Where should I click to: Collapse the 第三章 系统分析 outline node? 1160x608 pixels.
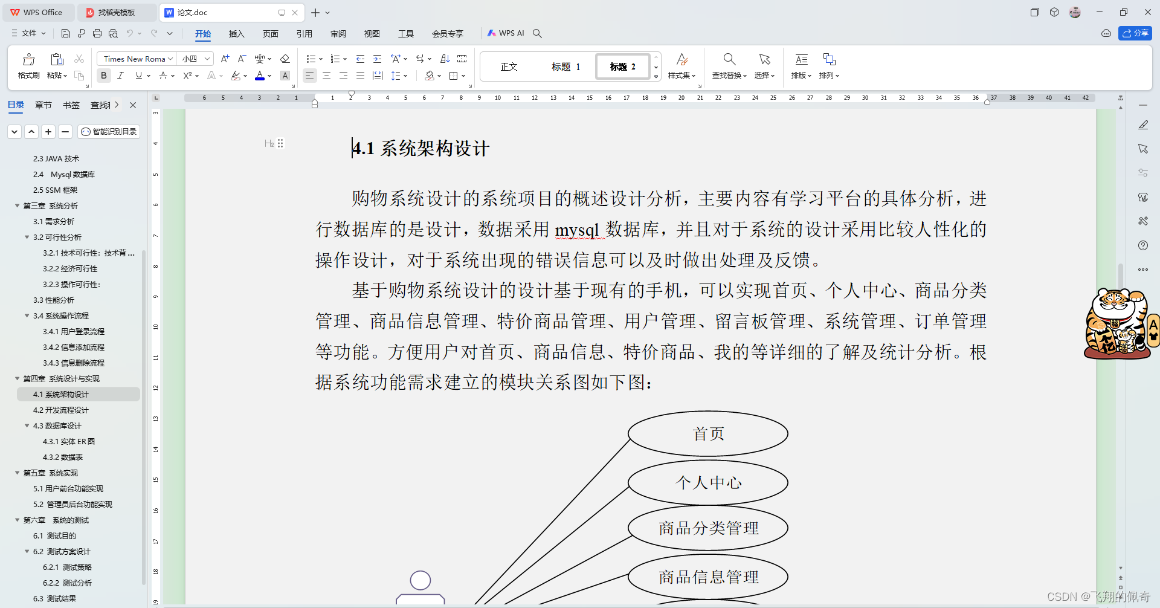(x=18, y=205)
